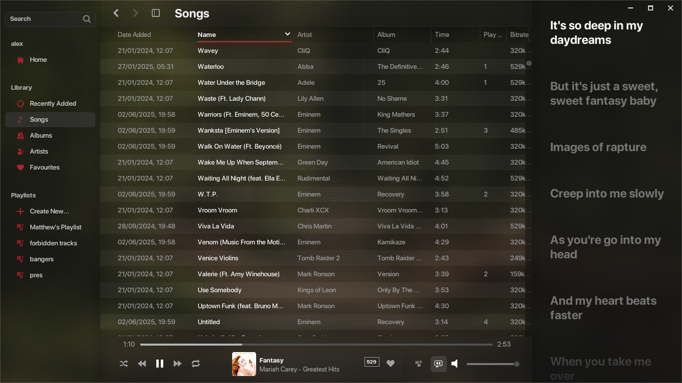Click the Fantasy album art thumbnail
This screenshot has width=682, height=383.
click(x=244, y=364)
